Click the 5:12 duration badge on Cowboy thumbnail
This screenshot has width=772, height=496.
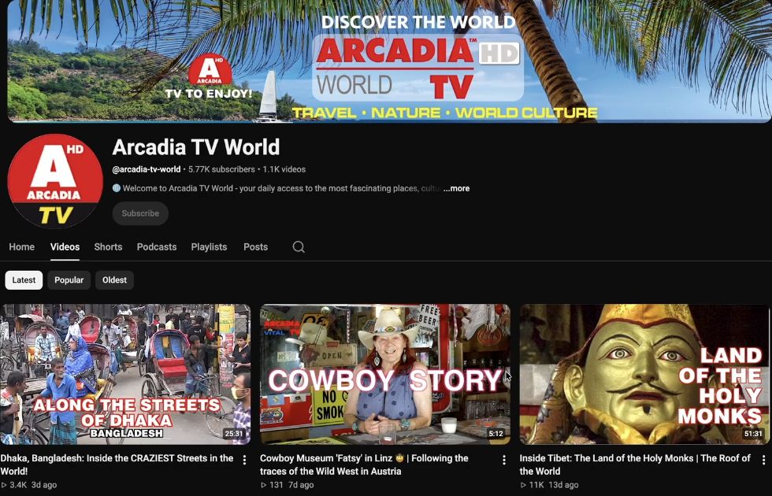click(495, 434)
